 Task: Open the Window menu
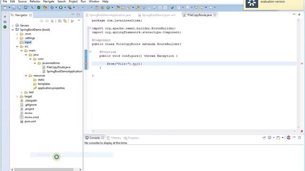pos(94,1)
